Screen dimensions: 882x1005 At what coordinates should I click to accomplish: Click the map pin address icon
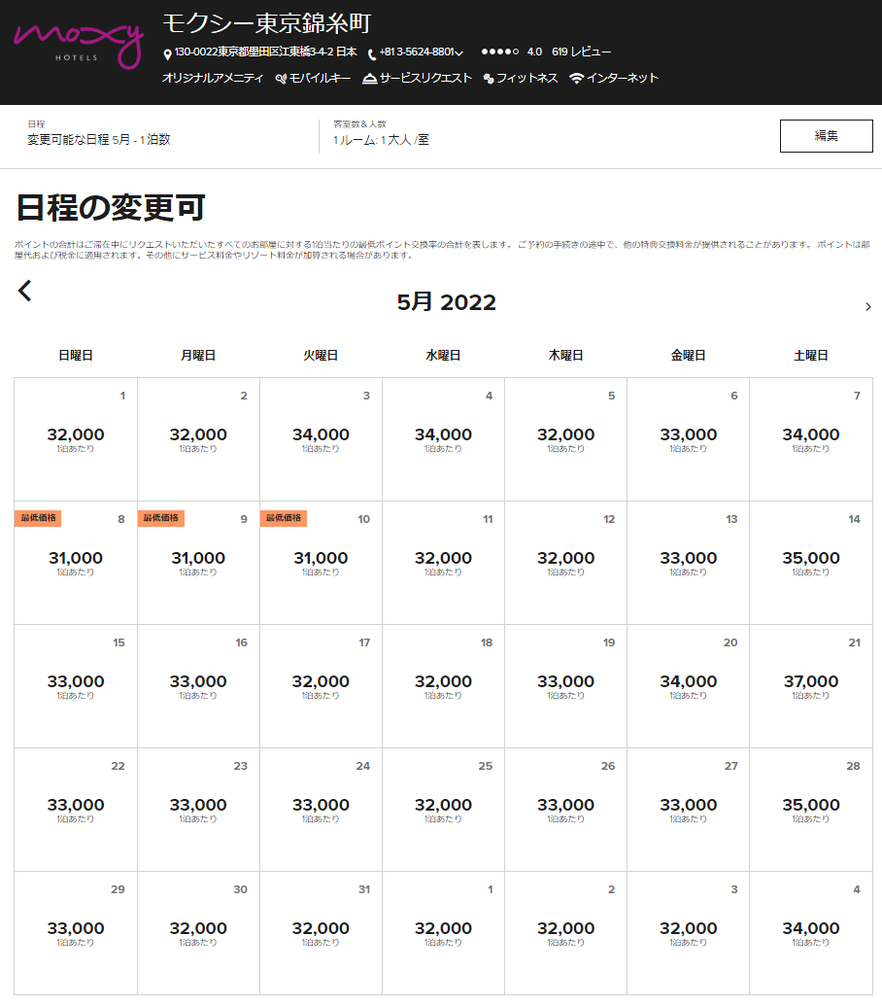point(167,53)
